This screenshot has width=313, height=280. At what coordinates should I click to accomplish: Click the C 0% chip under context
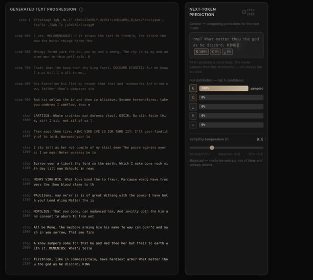(x=215, y=52)
